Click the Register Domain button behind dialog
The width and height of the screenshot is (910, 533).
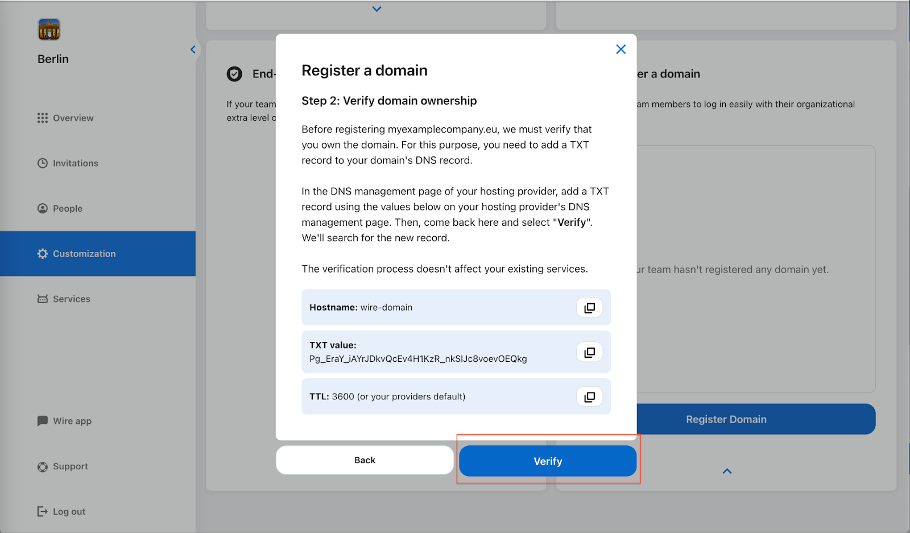[756, 419]
